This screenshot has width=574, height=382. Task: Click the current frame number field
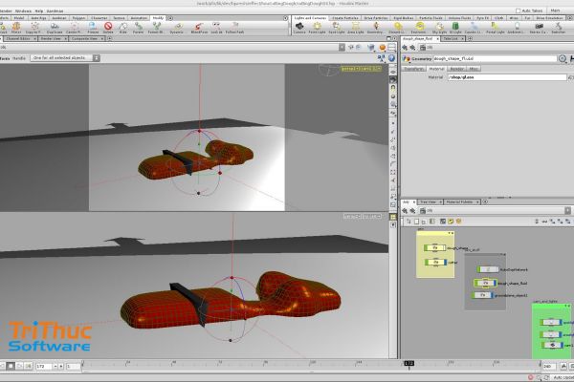pyautogui.click(x=44, y=366)
